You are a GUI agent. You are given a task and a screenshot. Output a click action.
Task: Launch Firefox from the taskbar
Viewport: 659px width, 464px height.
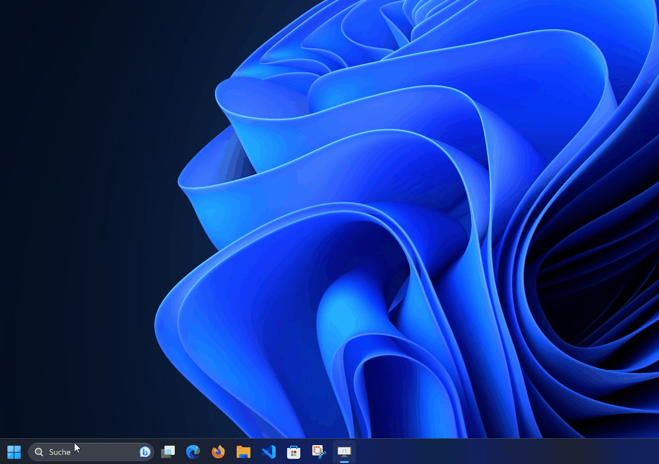218,452
